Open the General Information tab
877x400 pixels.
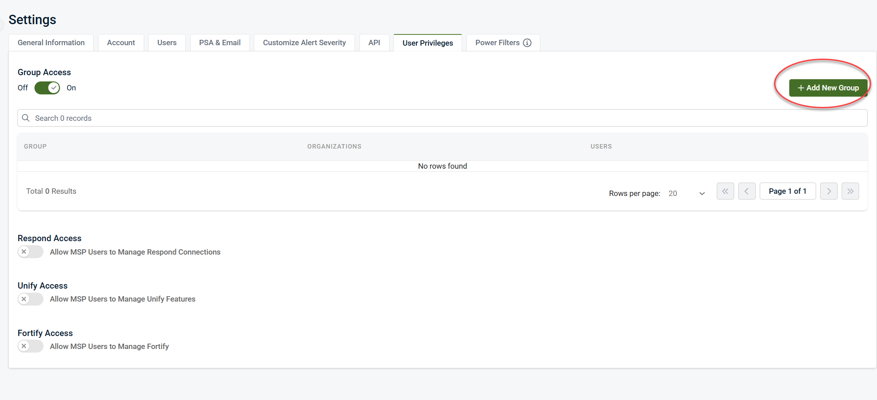(51, 43)
